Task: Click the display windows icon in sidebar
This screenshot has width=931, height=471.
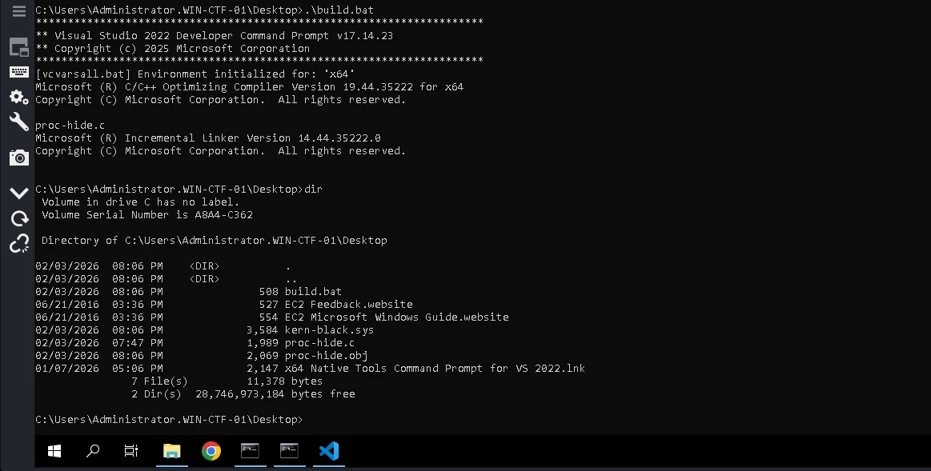Action: pyautogui.click(x=19, y=47)
